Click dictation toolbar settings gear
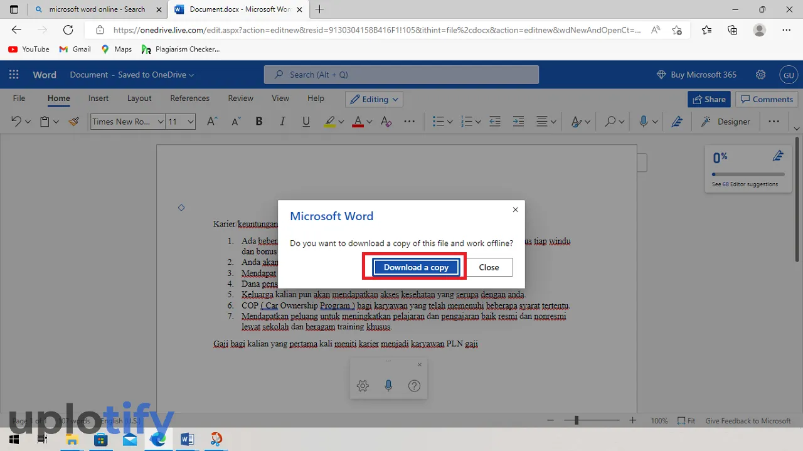 pyautogui.click(x=363, y=386)
